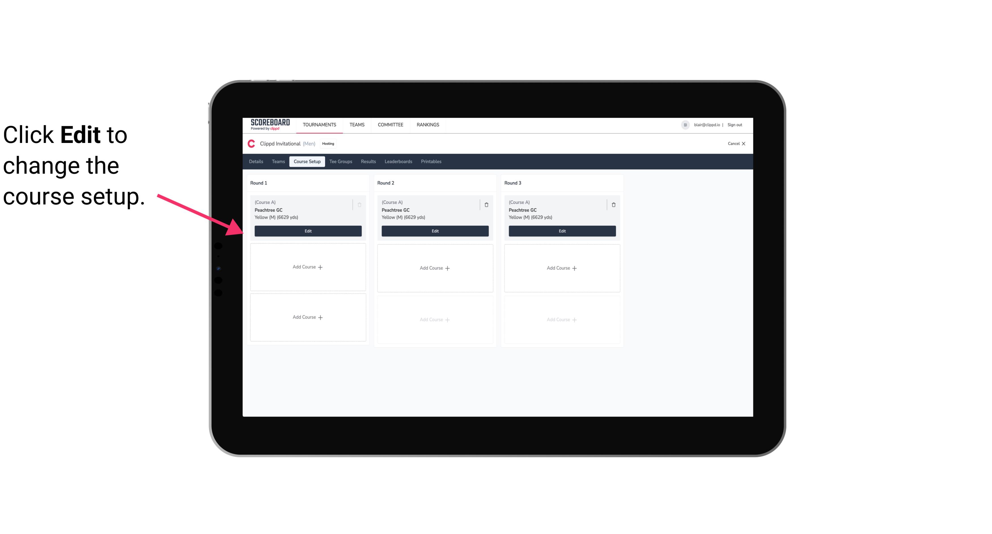Click delete icon for Round 2 course

point(486,204)
